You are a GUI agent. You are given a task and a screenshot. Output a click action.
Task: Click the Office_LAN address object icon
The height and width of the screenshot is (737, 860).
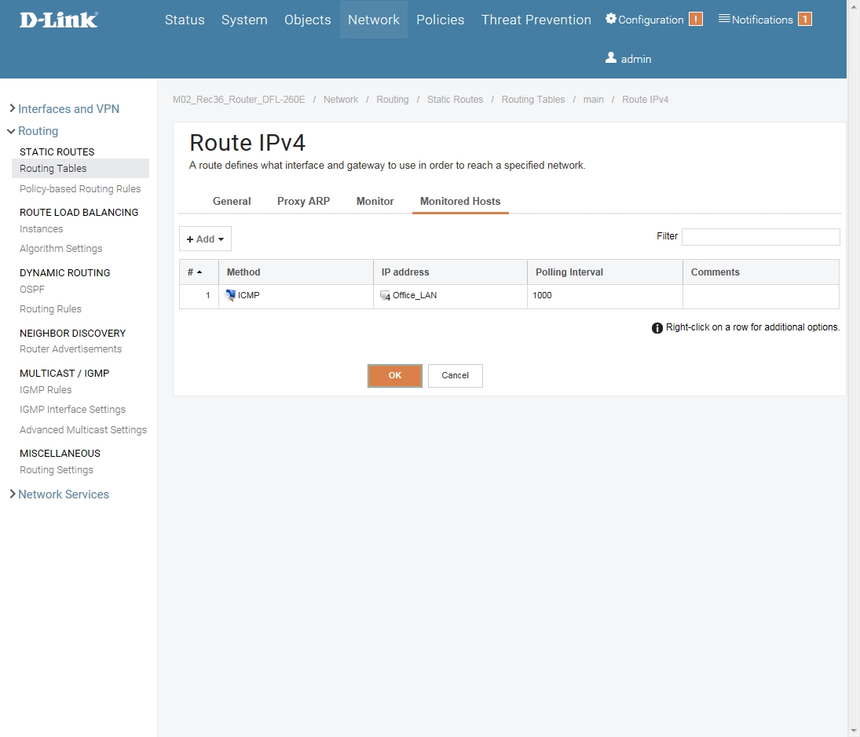click(385, 295)
